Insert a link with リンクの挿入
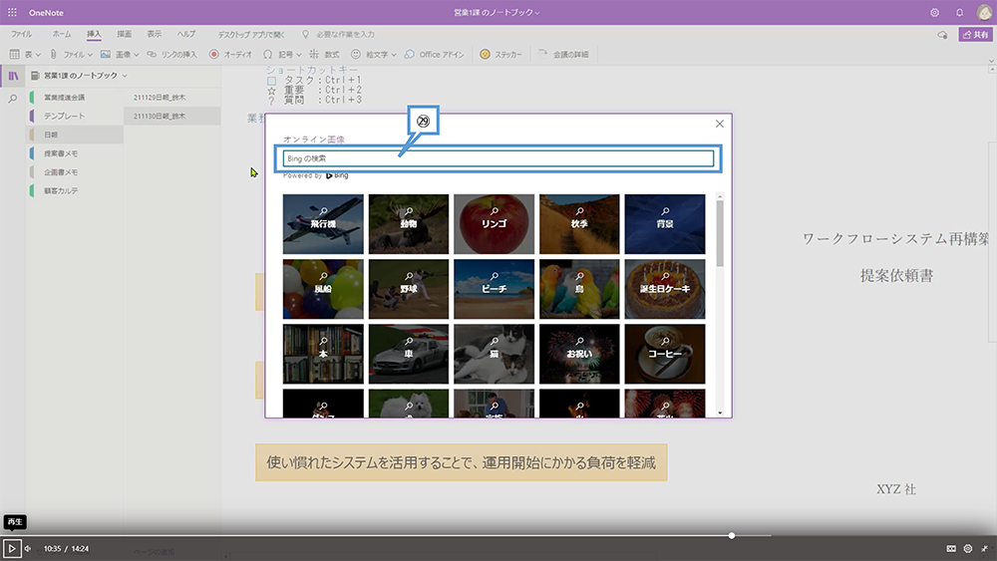 pos(172,54)
